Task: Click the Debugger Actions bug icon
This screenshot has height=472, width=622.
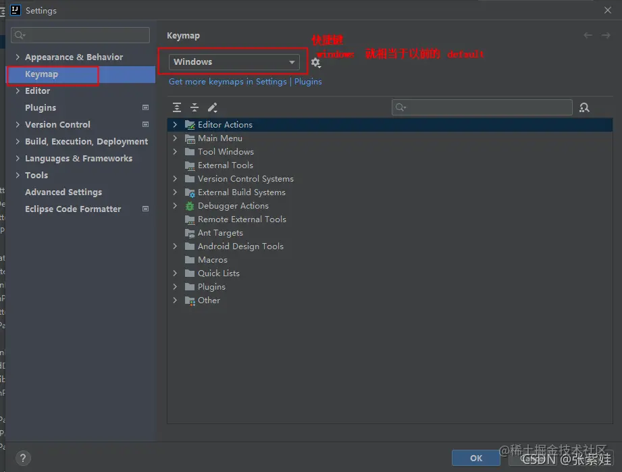Action: (190, 206)
